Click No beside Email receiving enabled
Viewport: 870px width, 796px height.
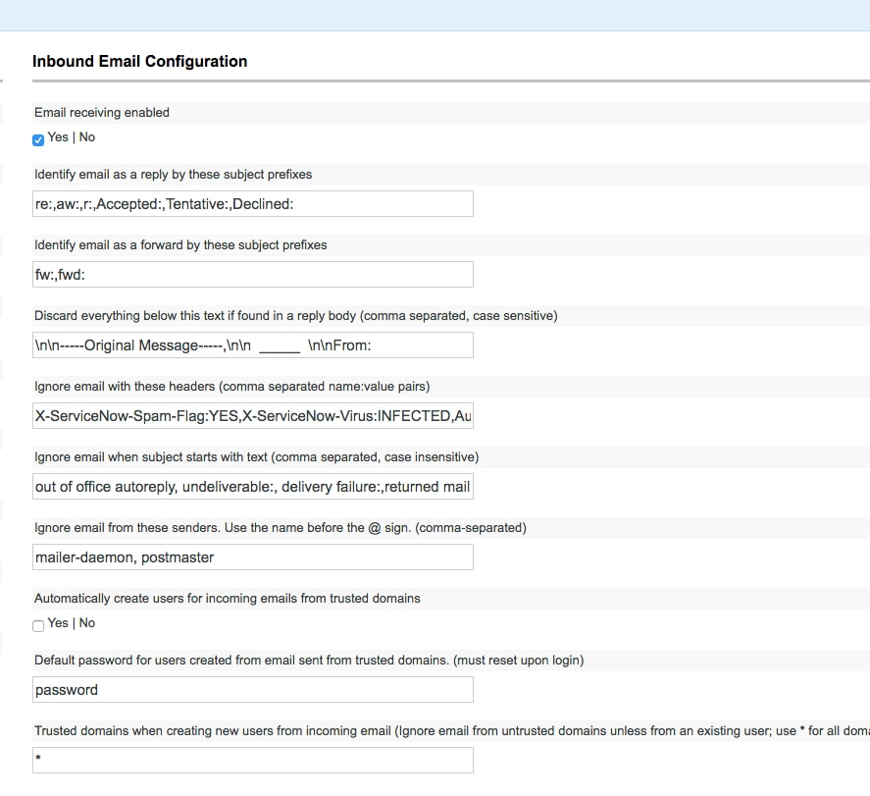coord(87,137)
